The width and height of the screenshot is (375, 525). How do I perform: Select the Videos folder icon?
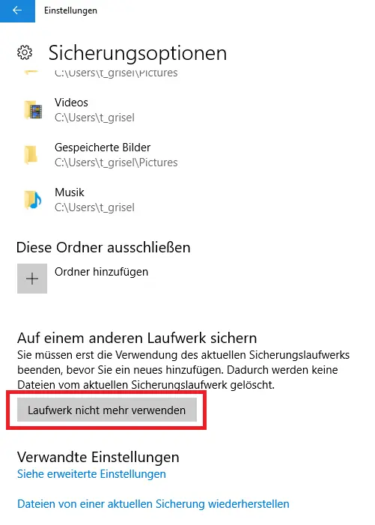(33, 110)
